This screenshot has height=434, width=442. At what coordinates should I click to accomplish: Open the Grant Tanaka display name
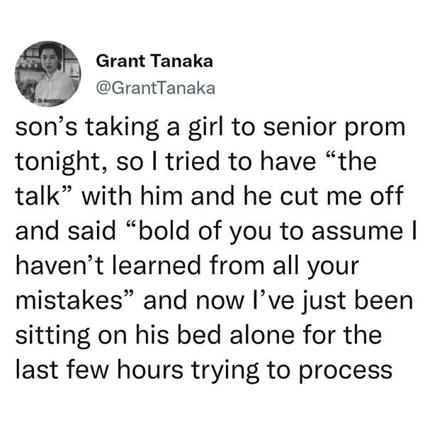tap(154, 62)
